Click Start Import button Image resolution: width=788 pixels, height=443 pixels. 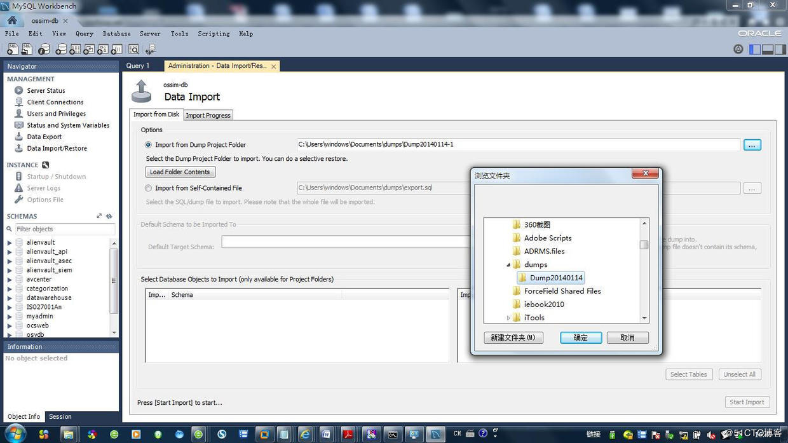click(747, 402)
